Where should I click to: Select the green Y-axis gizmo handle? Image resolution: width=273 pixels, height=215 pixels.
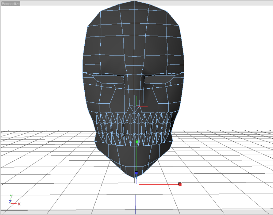(x=137, y=142)
